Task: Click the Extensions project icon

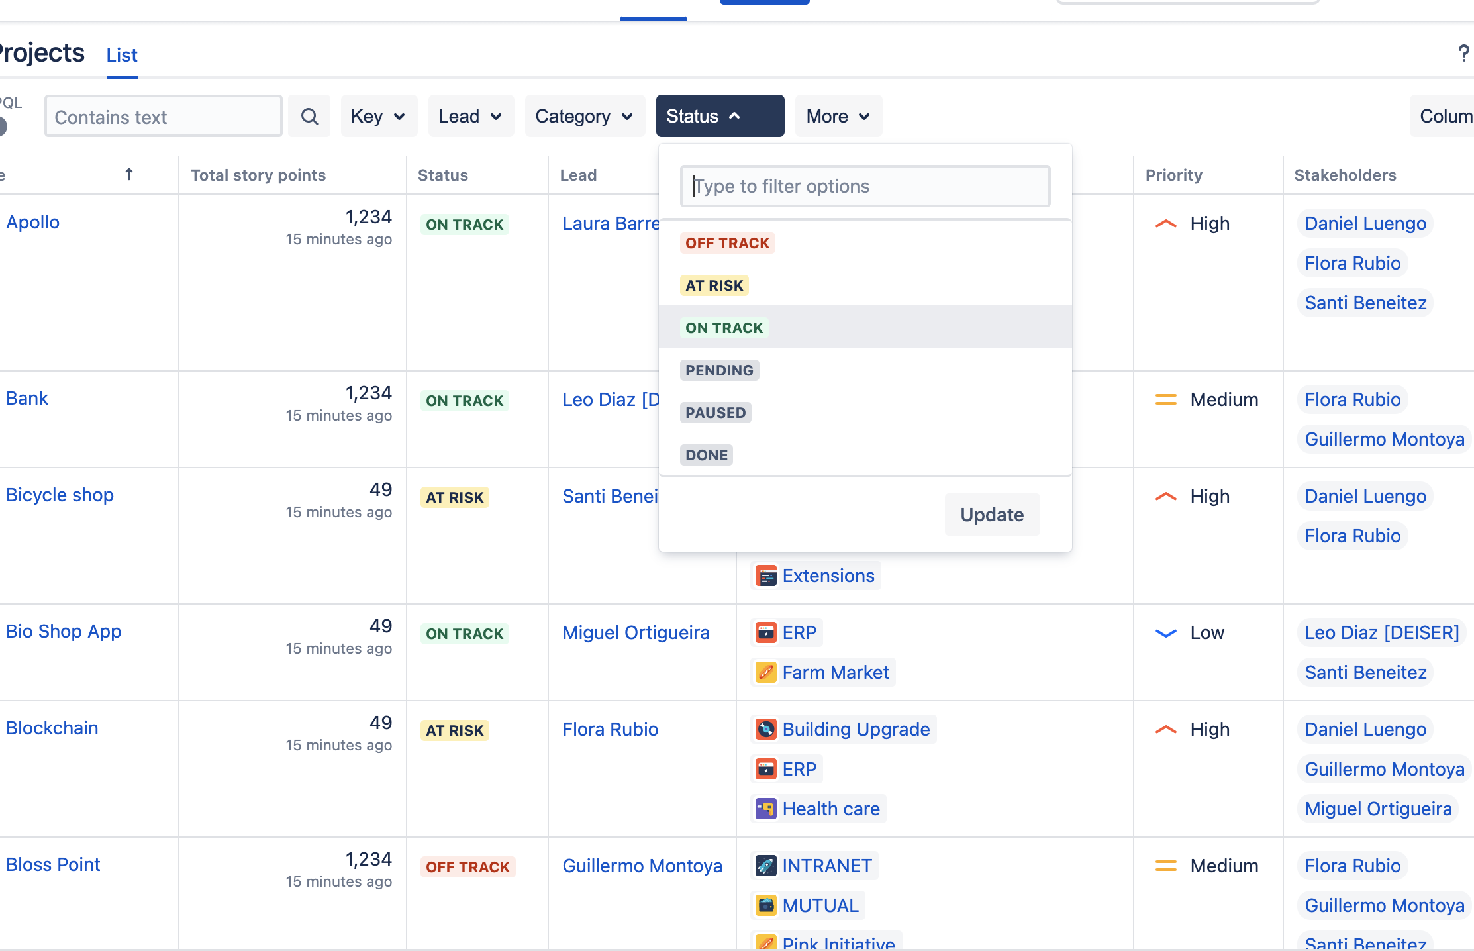Action: [766, 576]
